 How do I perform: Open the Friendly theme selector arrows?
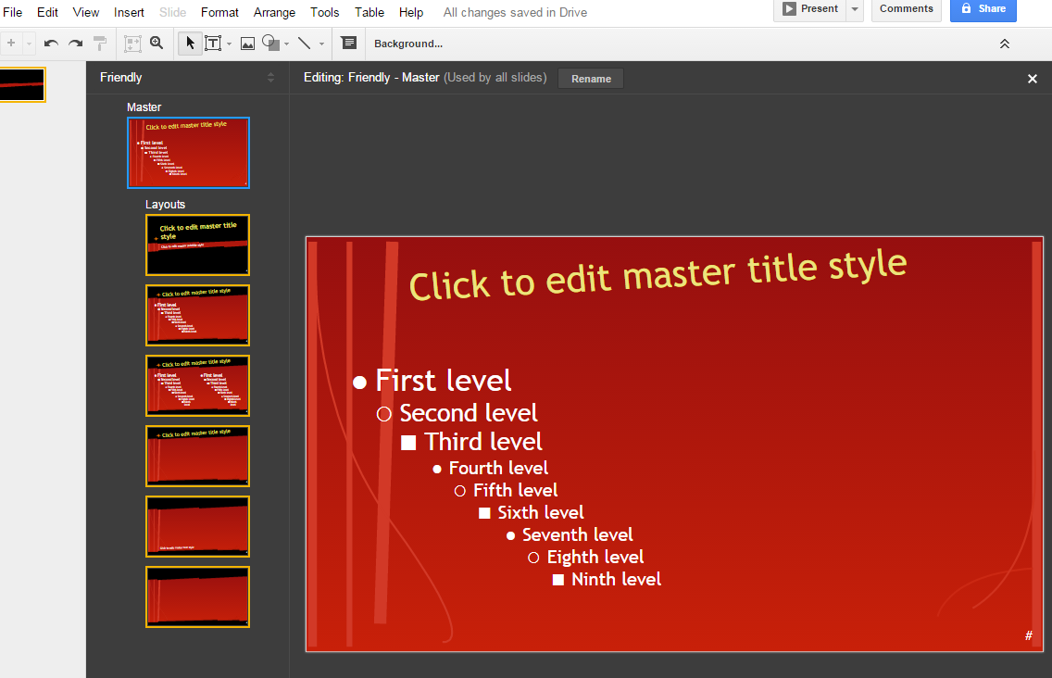[271, 77]
